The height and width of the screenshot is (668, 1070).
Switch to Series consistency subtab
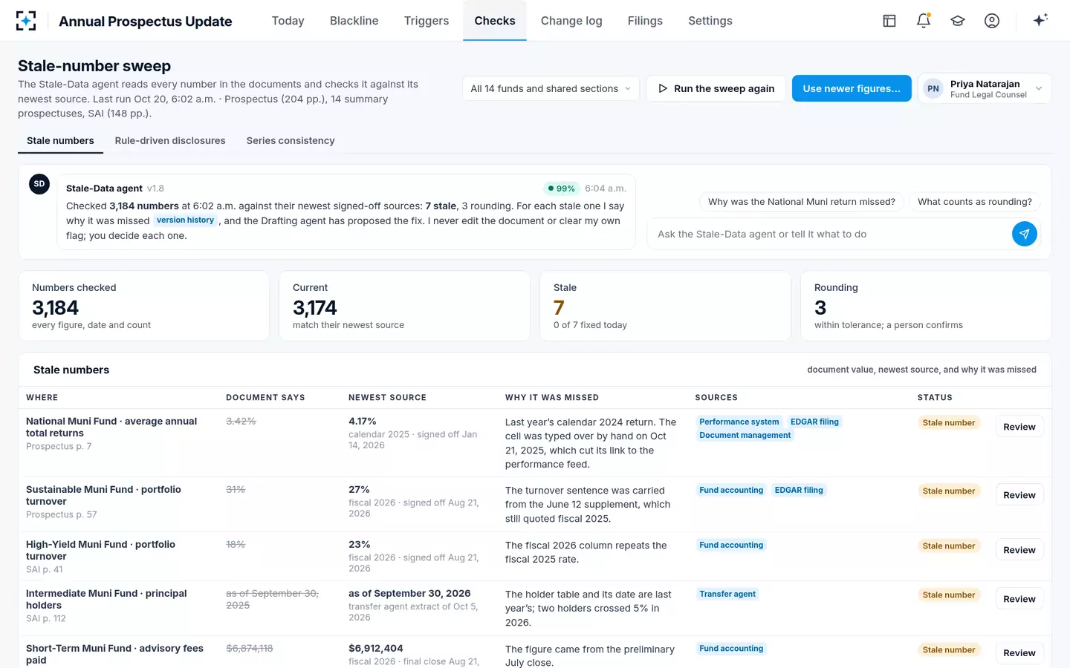click(291, 141)
